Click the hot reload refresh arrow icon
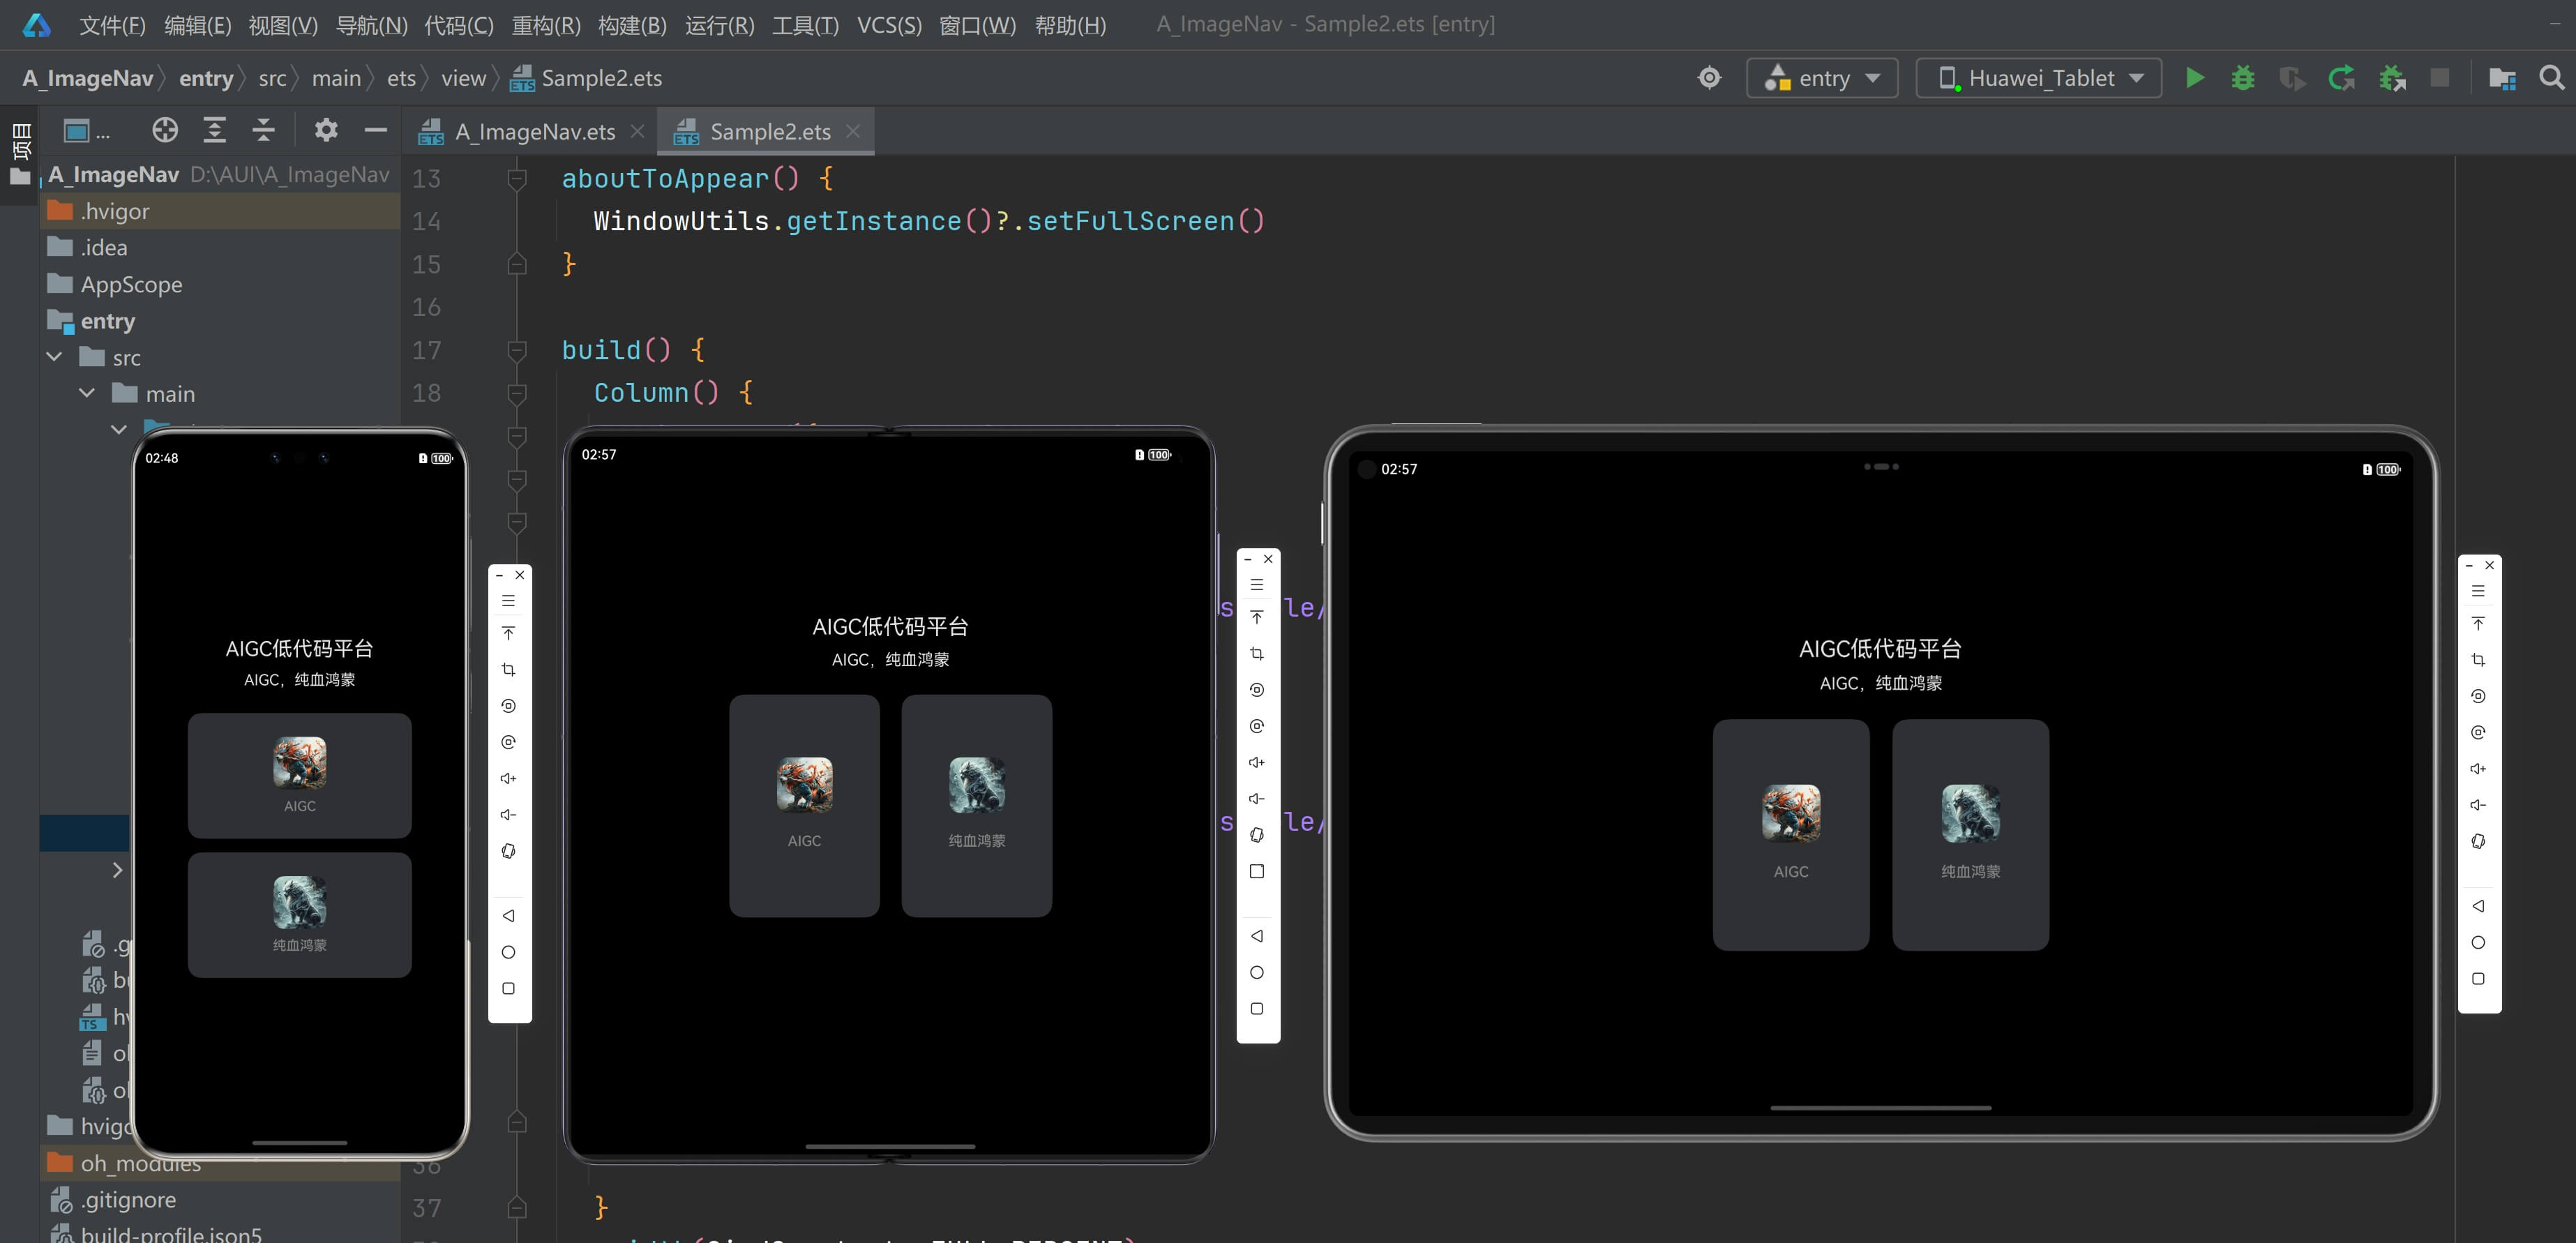The height and width of the screenshot is (1243, 2576). tap(2341, 78)
